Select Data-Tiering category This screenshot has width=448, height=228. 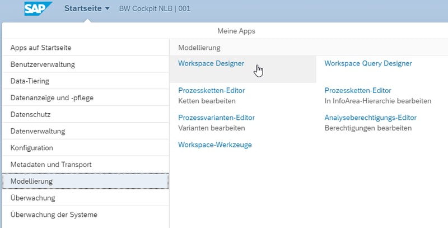(86, 81)
